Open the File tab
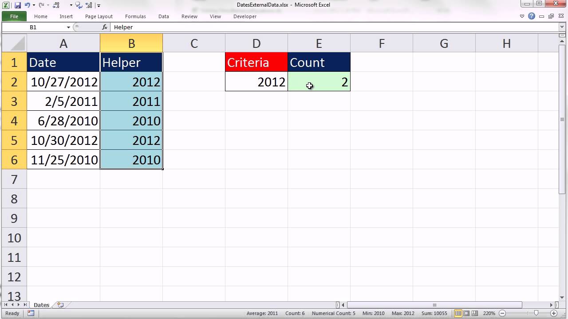 pos(14,16)
